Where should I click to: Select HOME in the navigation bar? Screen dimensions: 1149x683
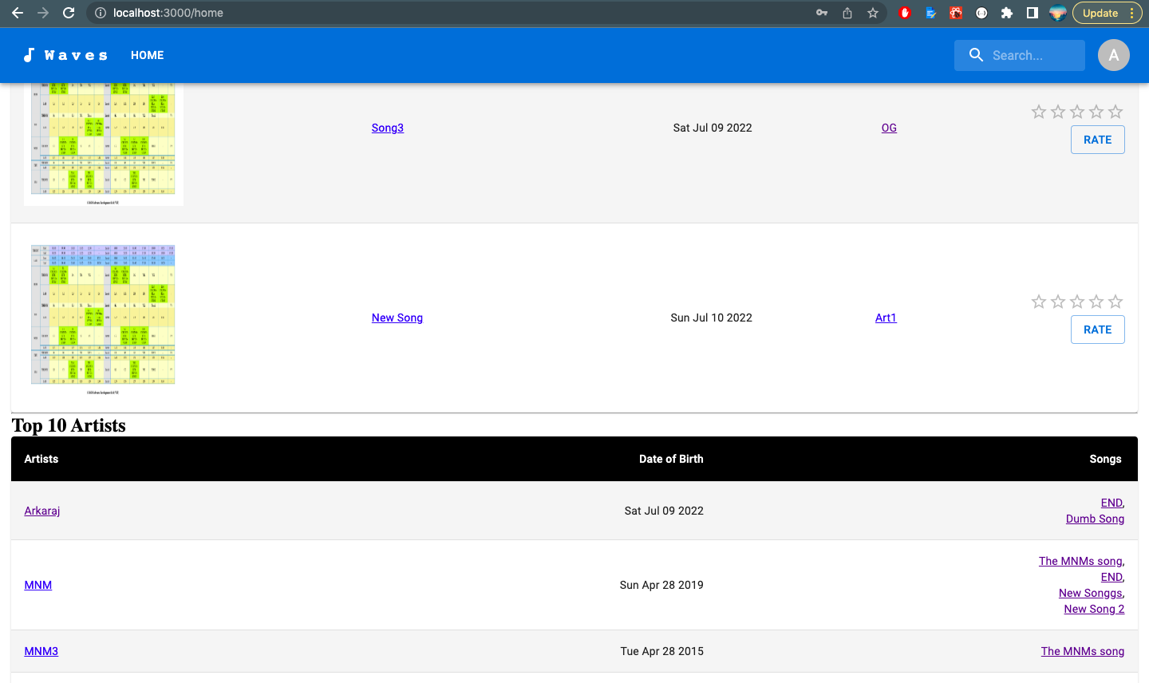point(147,55)
